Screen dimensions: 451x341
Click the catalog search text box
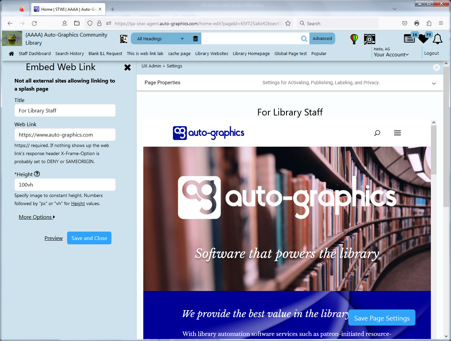[251, 39]
